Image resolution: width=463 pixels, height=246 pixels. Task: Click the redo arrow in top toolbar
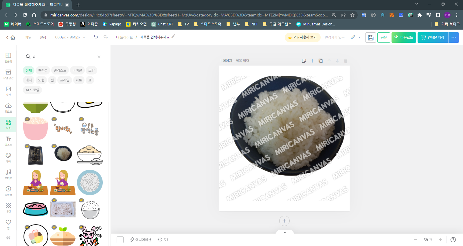pos(106,37)
